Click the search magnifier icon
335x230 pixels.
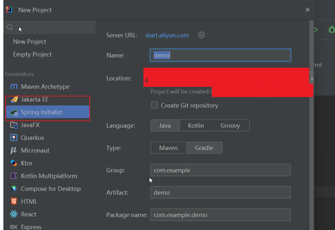click(x=10, y=27)
